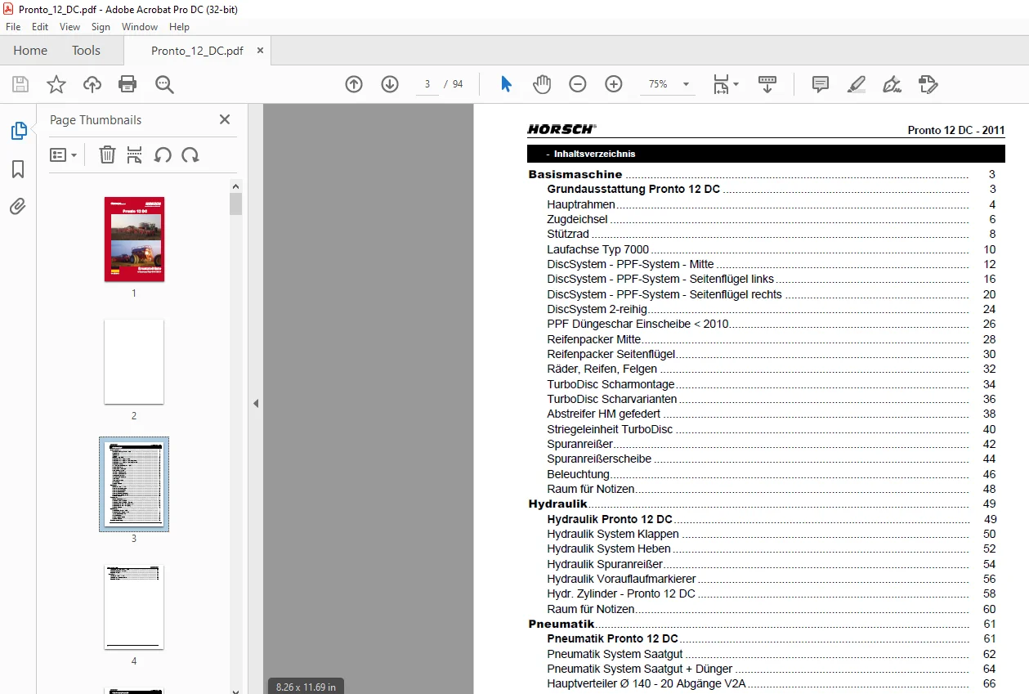
Task: Click the Pneumatik System Saatgut + Dünger entry
Action: point(640,669)
